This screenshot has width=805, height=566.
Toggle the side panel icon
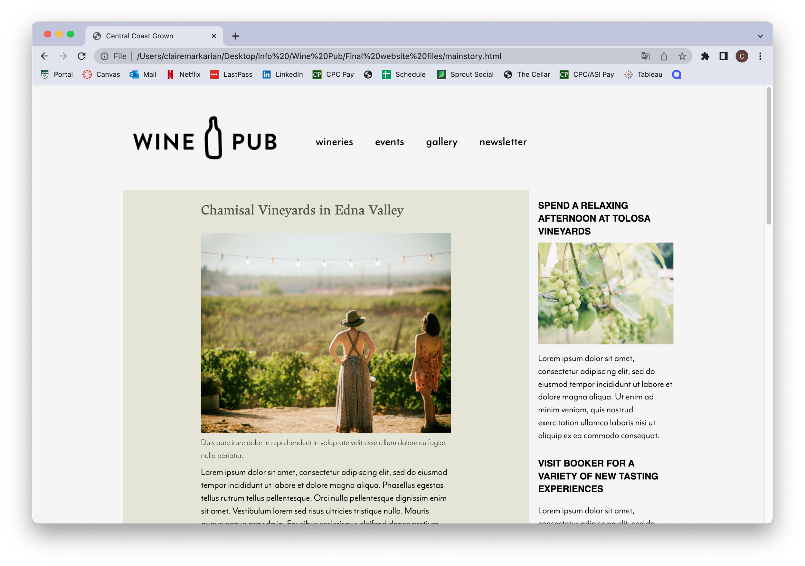point(723,56)
